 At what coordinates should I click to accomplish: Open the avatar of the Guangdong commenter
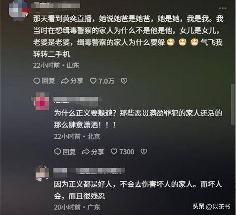[42, 174]
